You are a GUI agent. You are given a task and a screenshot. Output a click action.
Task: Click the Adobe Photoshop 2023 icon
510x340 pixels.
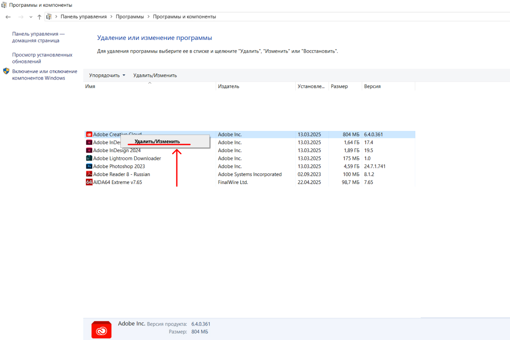click(89, 167)
